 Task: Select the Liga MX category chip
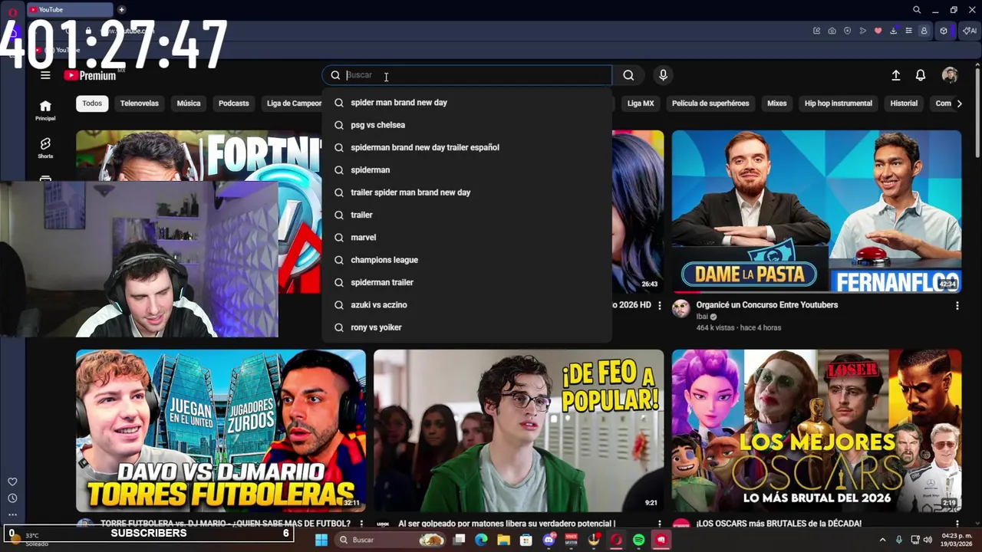641,103
